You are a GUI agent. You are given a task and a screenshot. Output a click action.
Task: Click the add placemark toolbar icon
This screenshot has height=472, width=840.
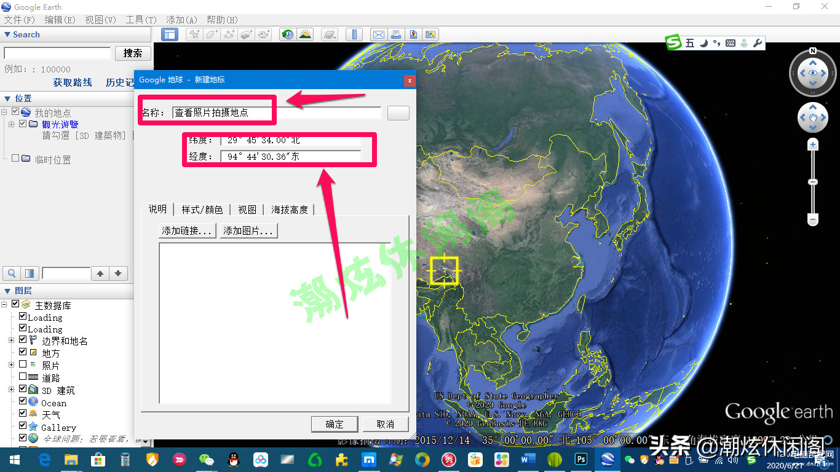[194, 34]
